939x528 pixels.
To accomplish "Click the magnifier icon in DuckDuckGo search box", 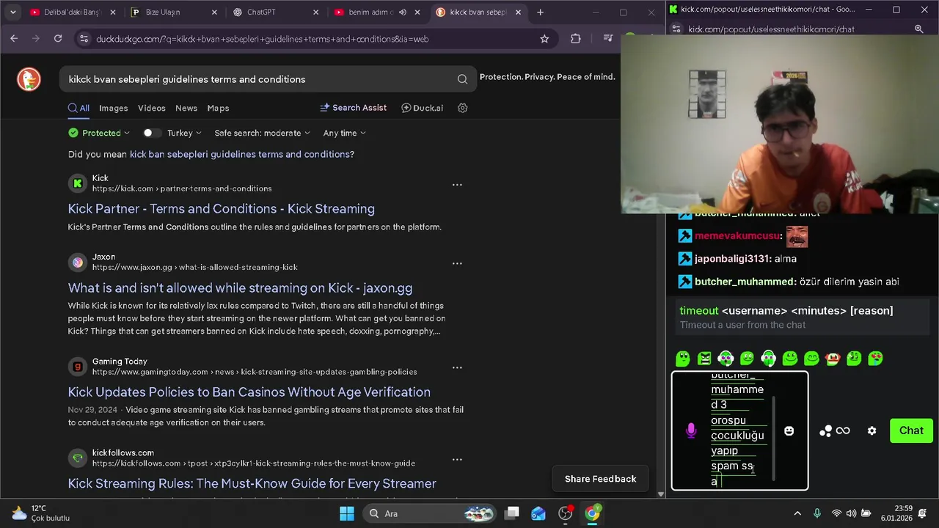I will (462, 79).
